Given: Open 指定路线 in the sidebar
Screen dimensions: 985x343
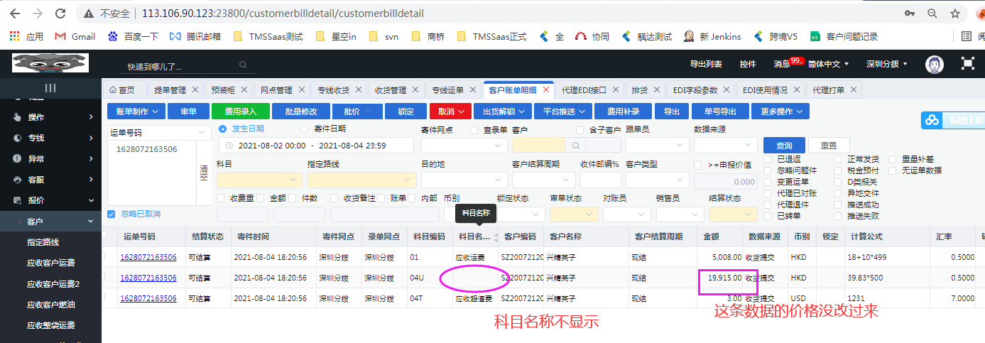Looking at the screenshot, I should [x=43, y=242].
